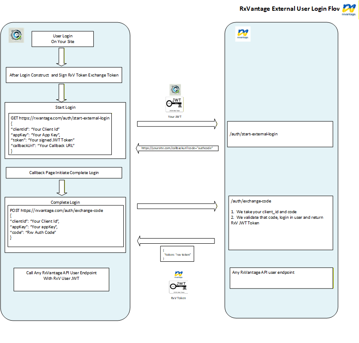Select Call Any RxVantage API User Endpoint box
Image resolution: width=359 pixels, height=343 pixels.
click(x=61, y=280)
